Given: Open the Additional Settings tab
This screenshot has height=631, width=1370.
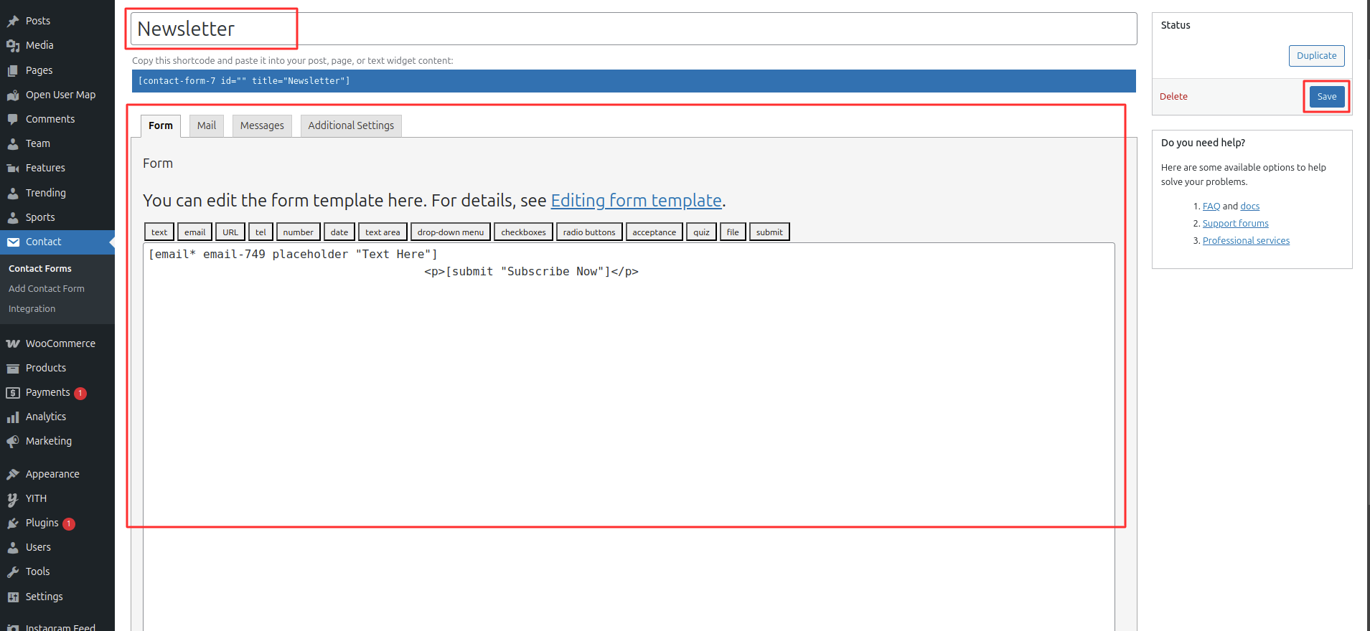Looking at the screenshot, I should click(351, 125).
